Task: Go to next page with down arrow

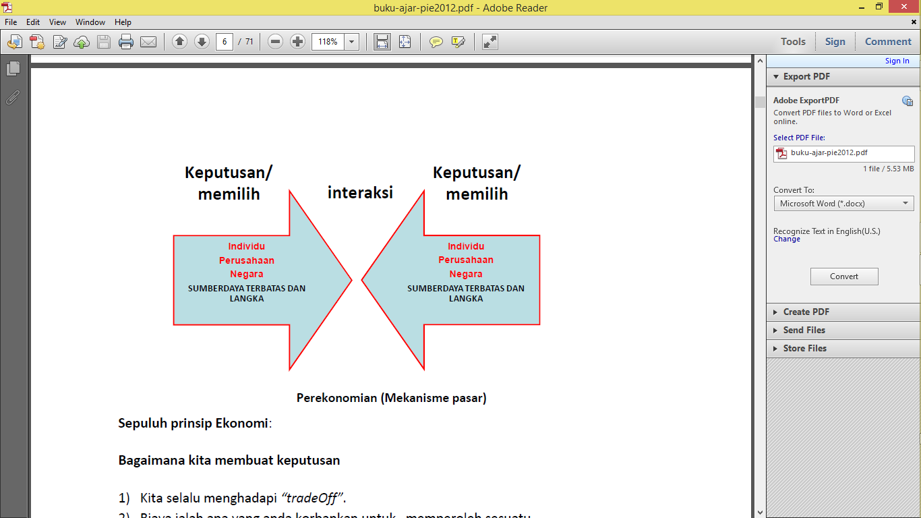Action: (202, 42)
